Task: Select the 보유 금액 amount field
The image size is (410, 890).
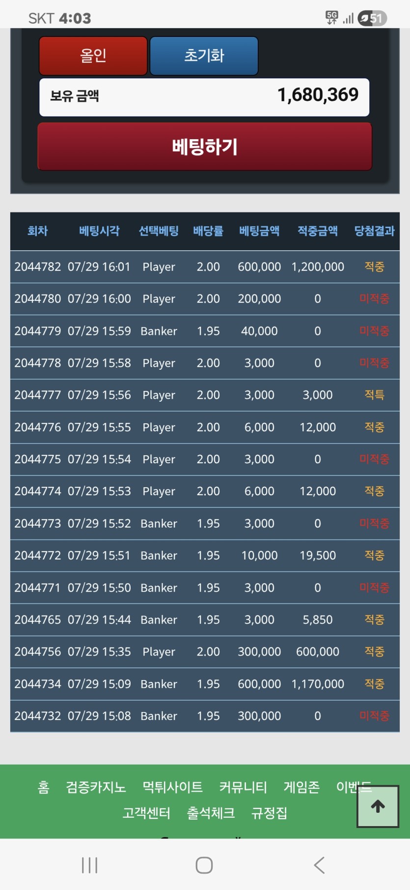Action: click(204, 97)
